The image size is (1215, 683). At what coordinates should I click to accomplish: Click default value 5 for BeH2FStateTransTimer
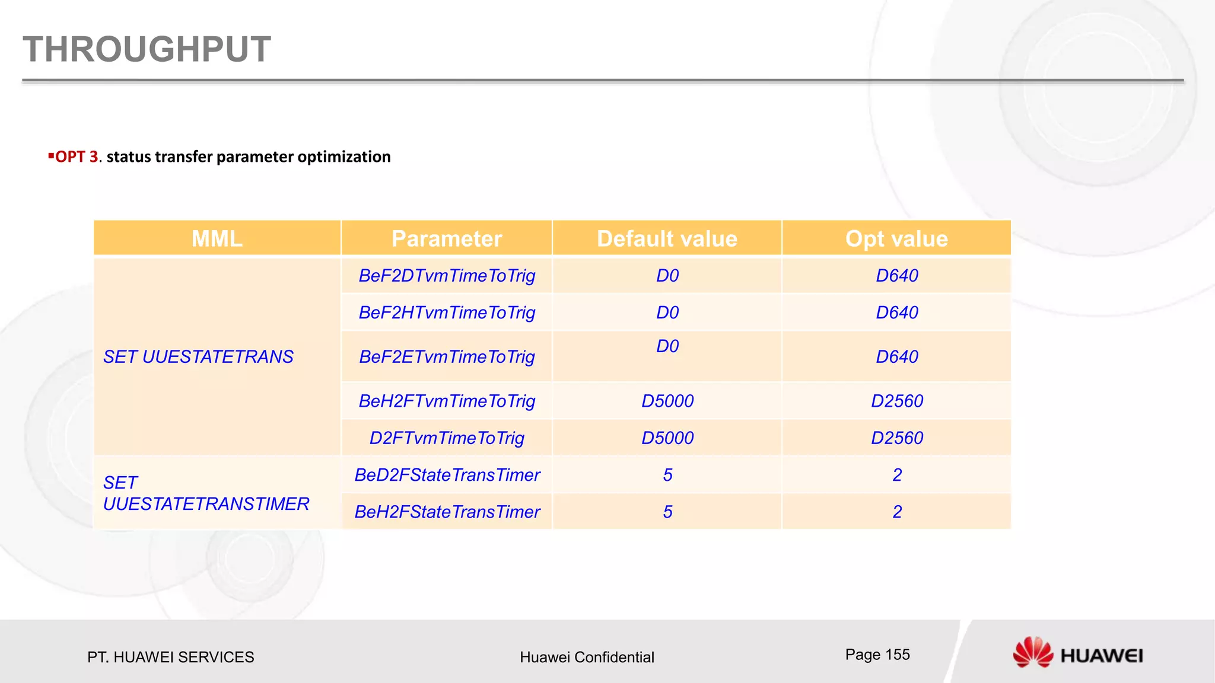pos(667,511)
